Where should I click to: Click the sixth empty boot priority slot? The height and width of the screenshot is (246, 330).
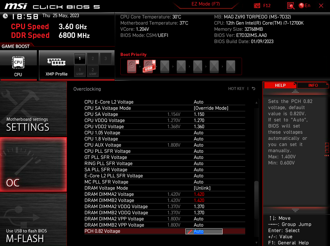pyautogui.click(x=214, y=67)
